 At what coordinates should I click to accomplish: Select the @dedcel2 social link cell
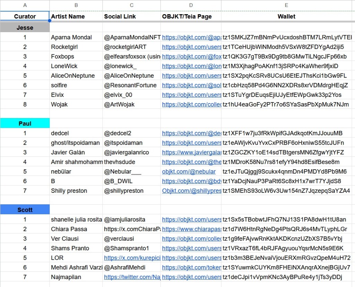pos(131,133)
